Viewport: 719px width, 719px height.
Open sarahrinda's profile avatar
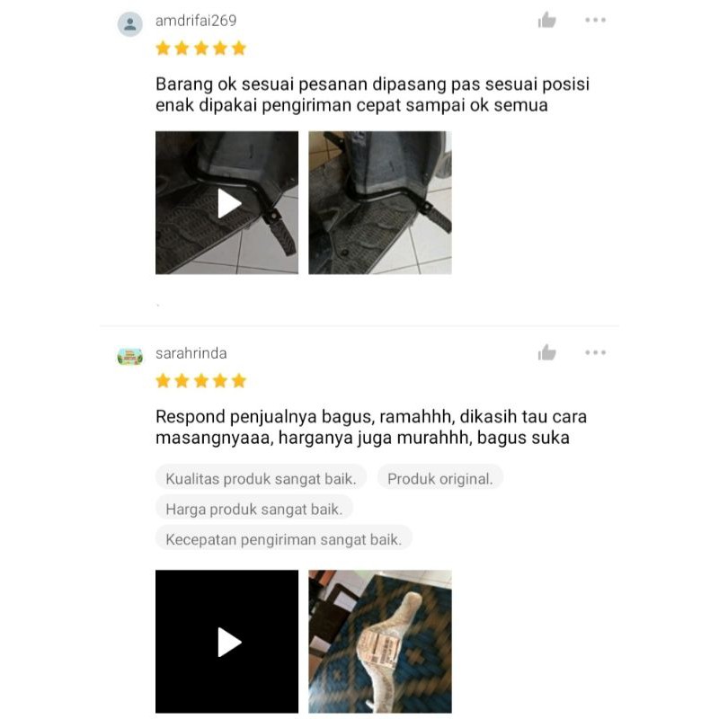pyautogui.click(x=130, y=356)
